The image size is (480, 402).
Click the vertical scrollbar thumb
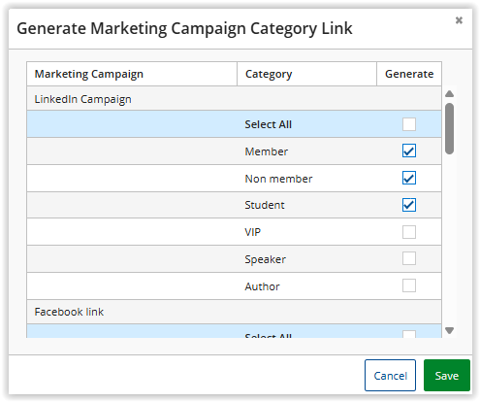pos(449,128)
